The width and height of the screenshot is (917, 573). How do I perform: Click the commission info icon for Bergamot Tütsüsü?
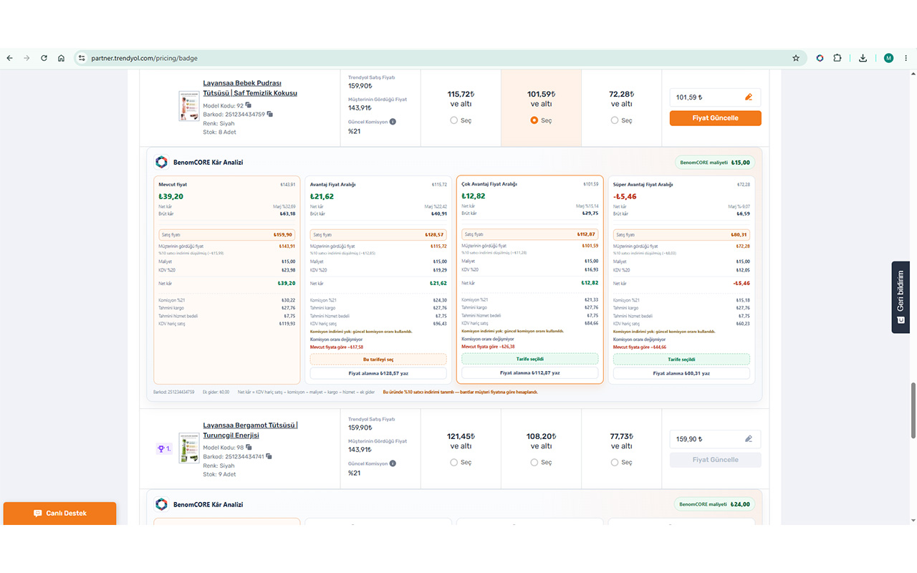point(393,463)
